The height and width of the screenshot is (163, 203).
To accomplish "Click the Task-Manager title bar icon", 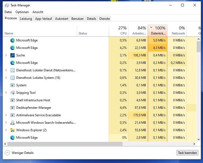I will 7,5.
